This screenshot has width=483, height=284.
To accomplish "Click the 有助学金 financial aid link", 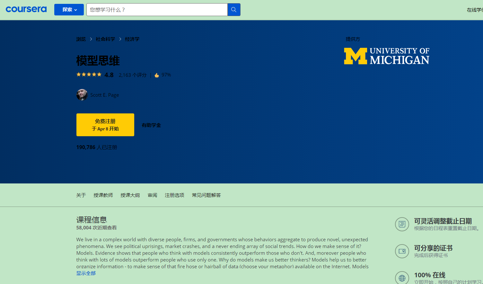I will click(151, 125).
